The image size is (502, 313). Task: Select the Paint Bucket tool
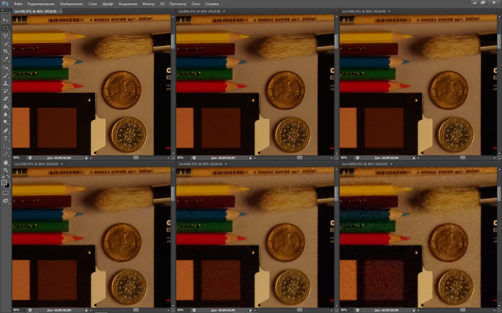pos(6,106)
